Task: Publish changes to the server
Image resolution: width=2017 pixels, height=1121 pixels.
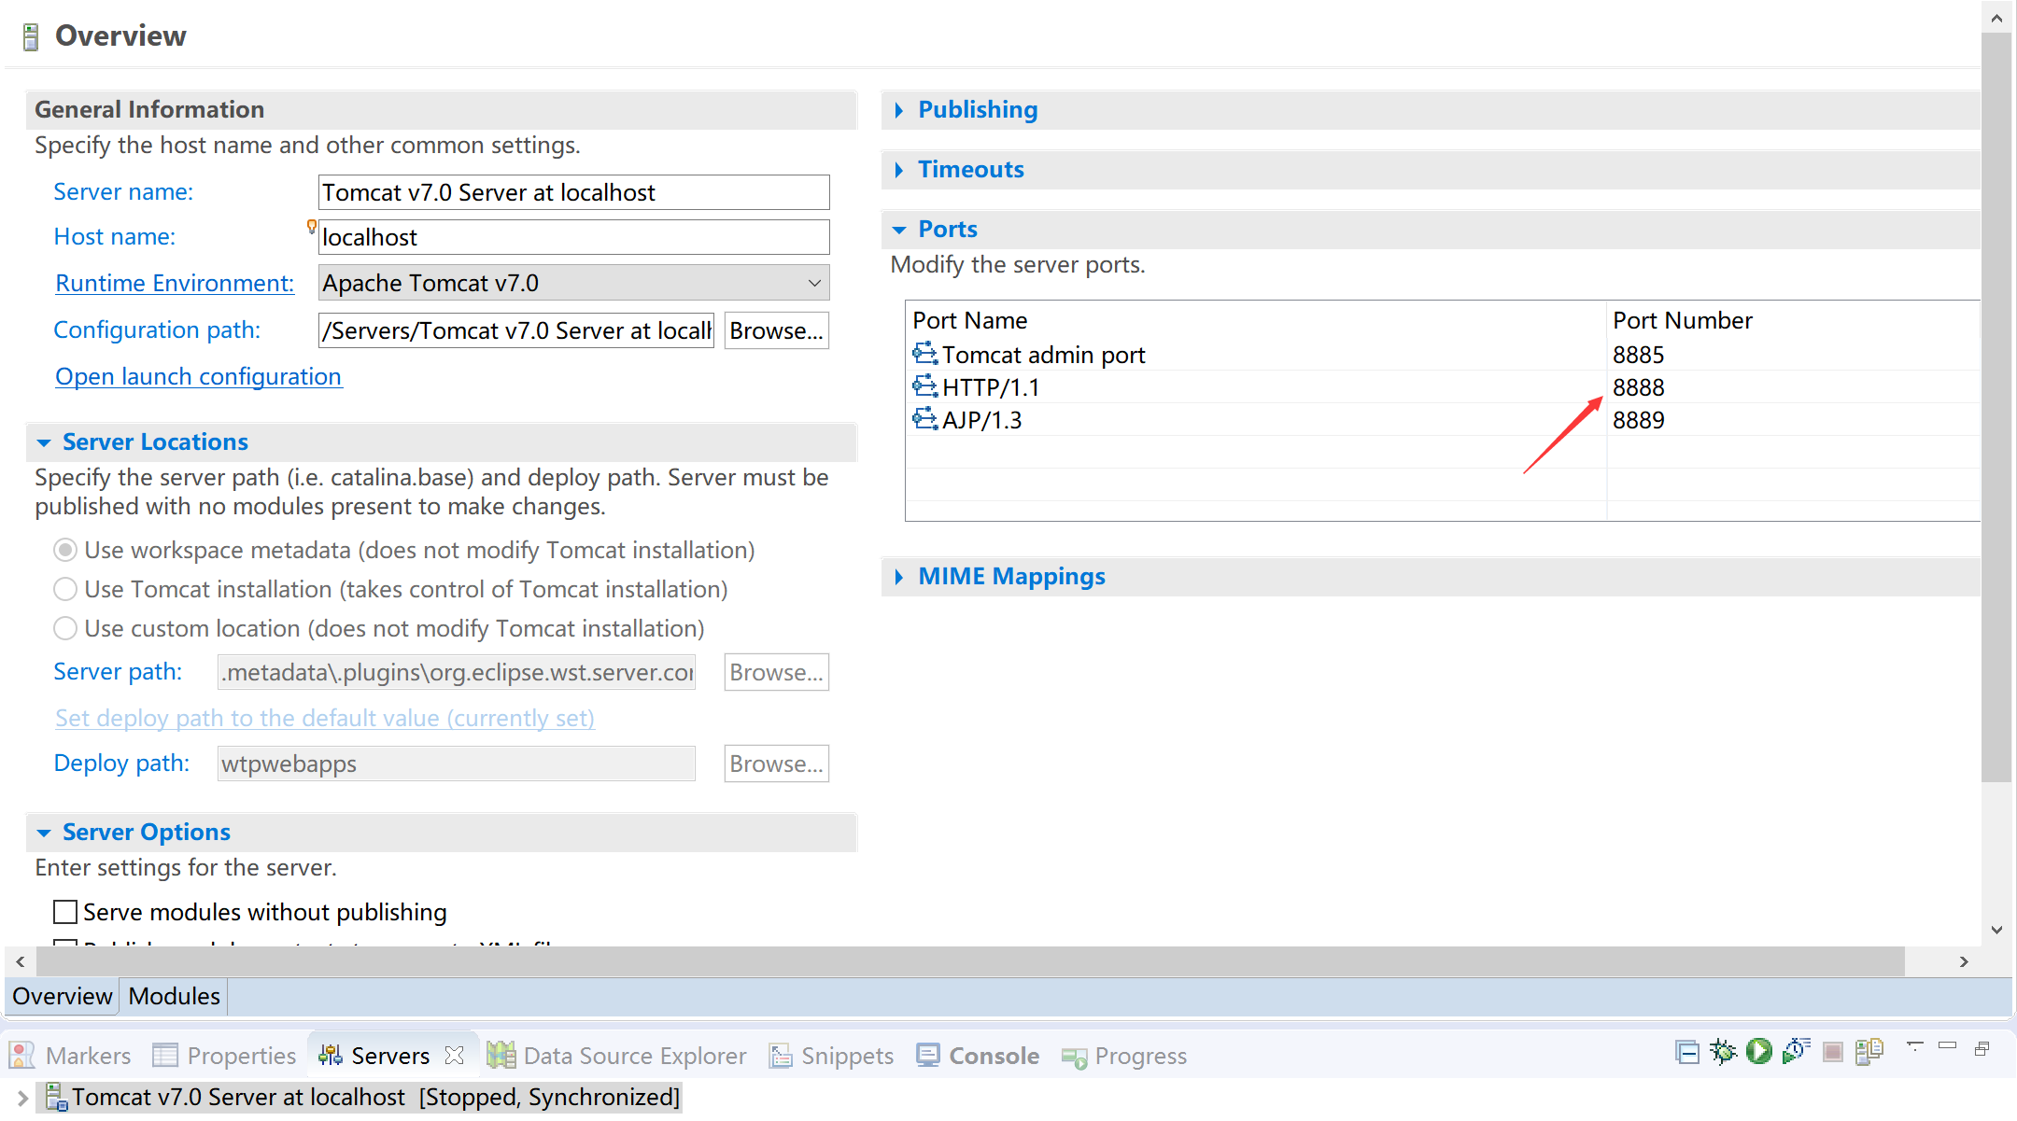Action: coord(1869,1051)
